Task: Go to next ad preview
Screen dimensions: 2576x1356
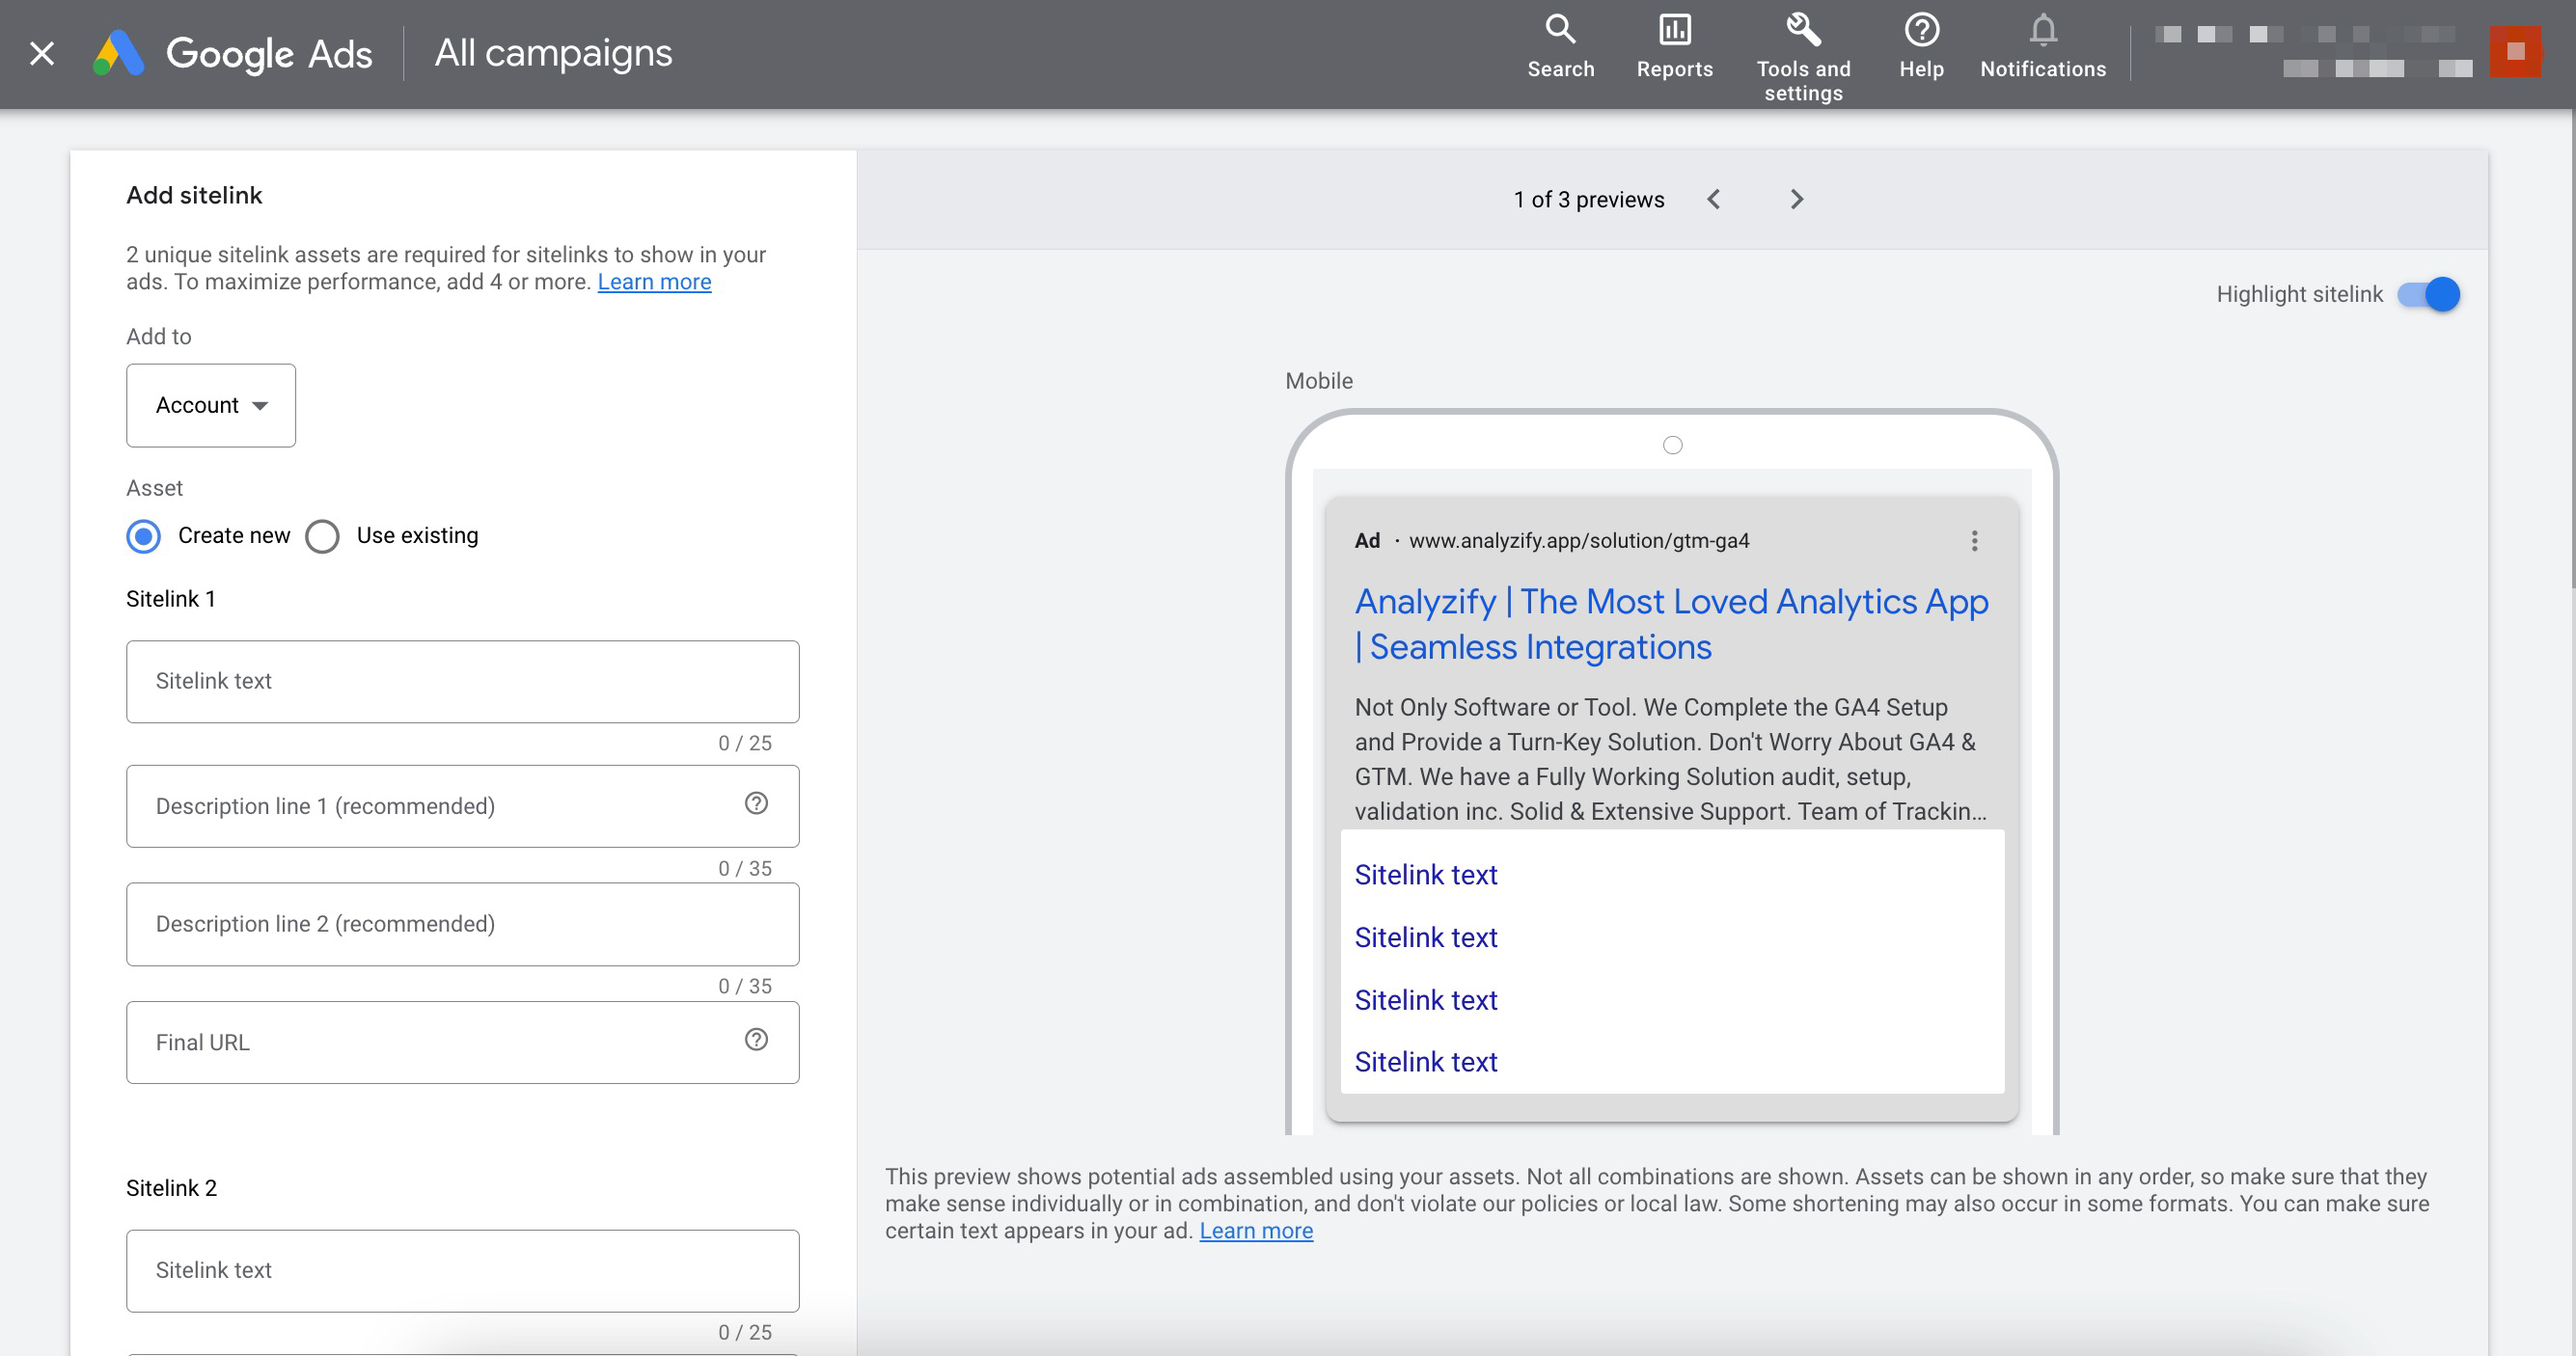Action: [x=1796, y=199]
